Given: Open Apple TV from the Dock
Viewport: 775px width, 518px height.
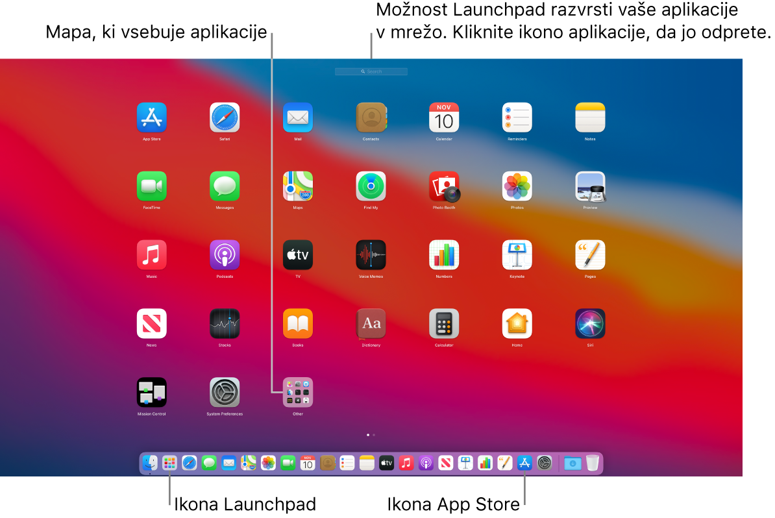Looking at the screenshot, I should click(x=386, y=463).
